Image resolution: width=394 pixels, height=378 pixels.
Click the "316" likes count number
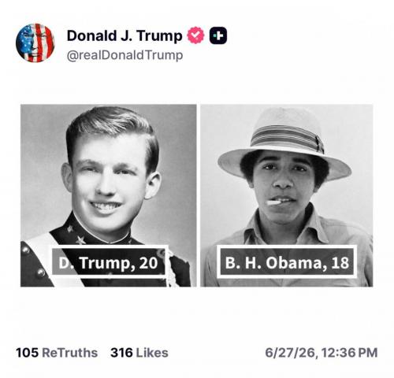[x=121, y=353]
